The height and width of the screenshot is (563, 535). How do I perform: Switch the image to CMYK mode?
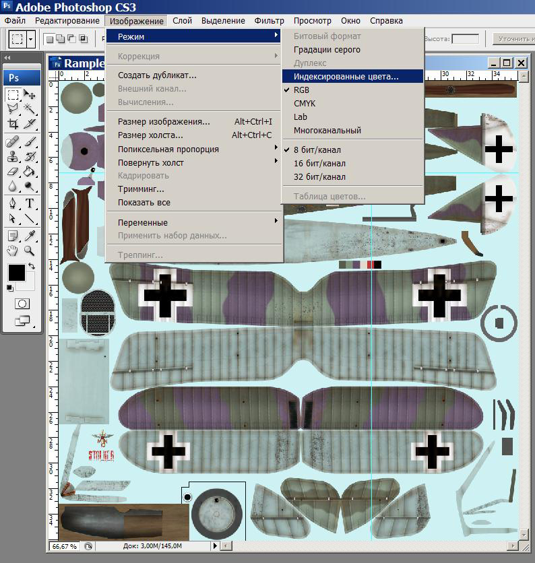(352, 104)
